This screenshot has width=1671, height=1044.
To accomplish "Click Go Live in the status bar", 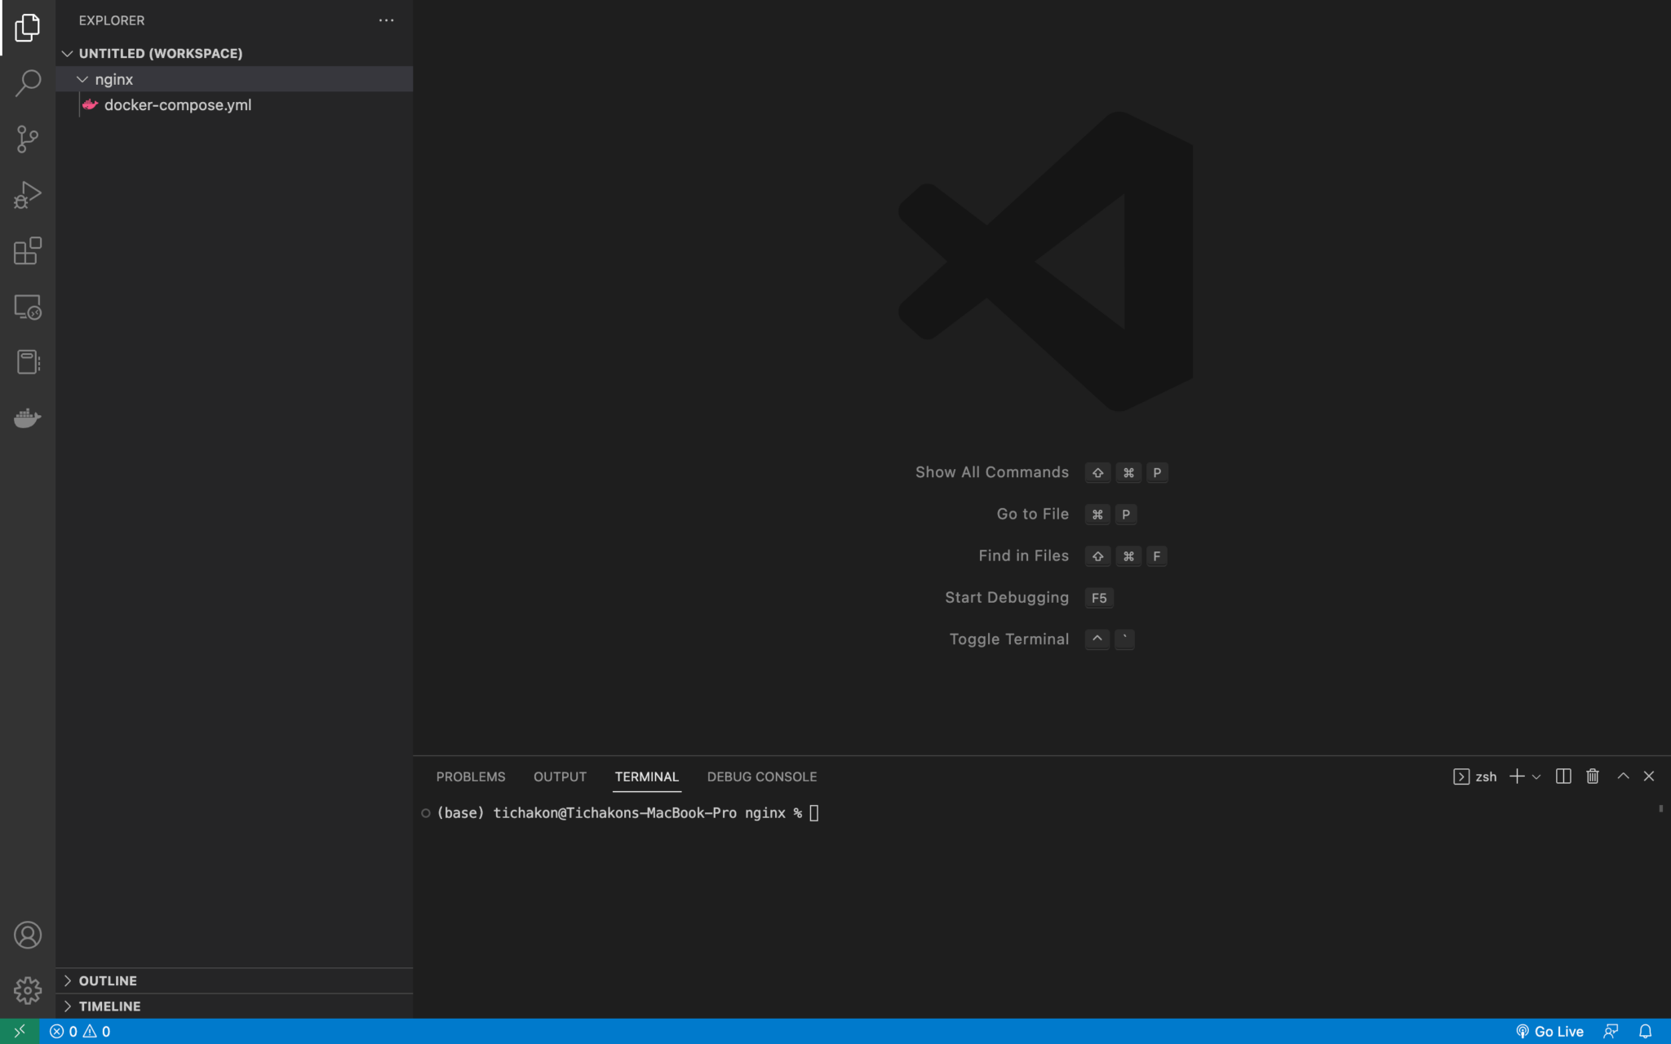I will (1554, 1030).
